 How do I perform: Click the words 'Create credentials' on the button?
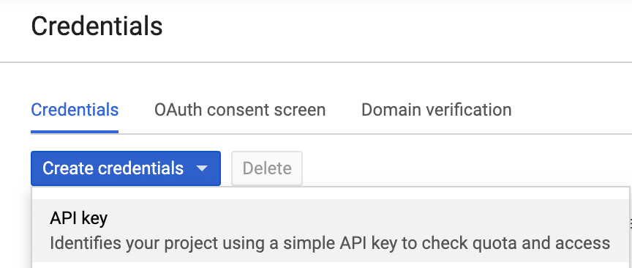click(113, 168)
